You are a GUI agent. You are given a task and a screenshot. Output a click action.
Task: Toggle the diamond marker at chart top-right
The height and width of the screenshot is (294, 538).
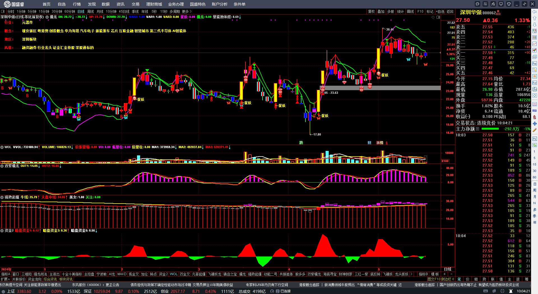(433, 17)
